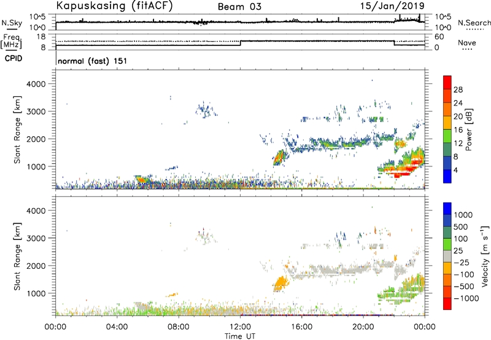Screen dimensions: 491x340
Task: Click the Time UT axis title
Action: pos(240,336)
